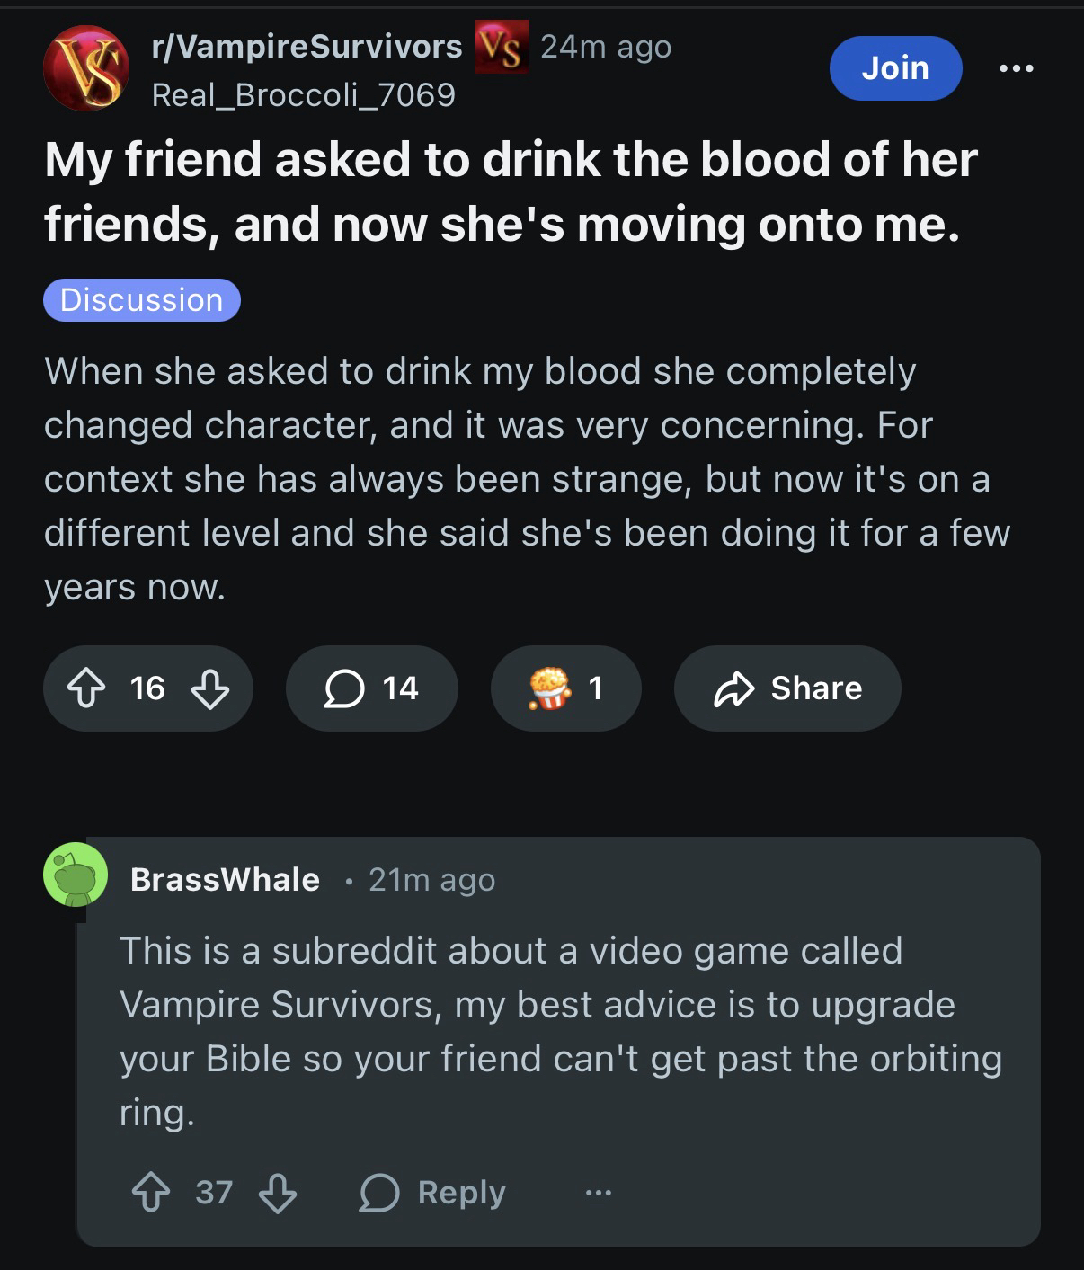
Task: Upvote BrassWhale's comment
Action: coord(151,1193)
